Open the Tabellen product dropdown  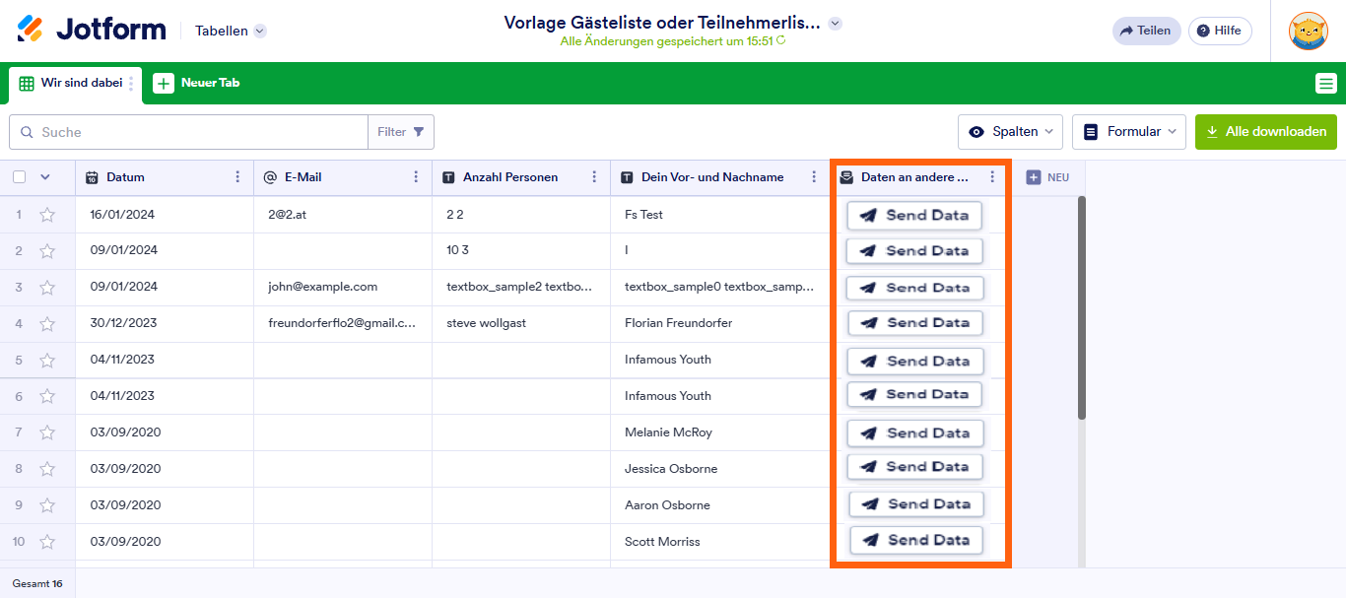click(231, 31)
